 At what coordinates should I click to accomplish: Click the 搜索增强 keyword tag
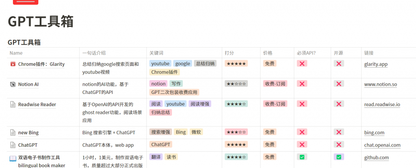click(x=160, y=132)
